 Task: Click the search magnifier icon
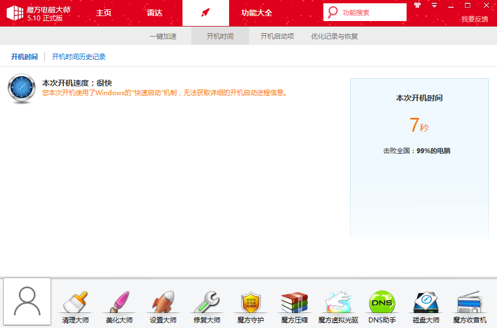pyautogui.click(x=332, y=12)
